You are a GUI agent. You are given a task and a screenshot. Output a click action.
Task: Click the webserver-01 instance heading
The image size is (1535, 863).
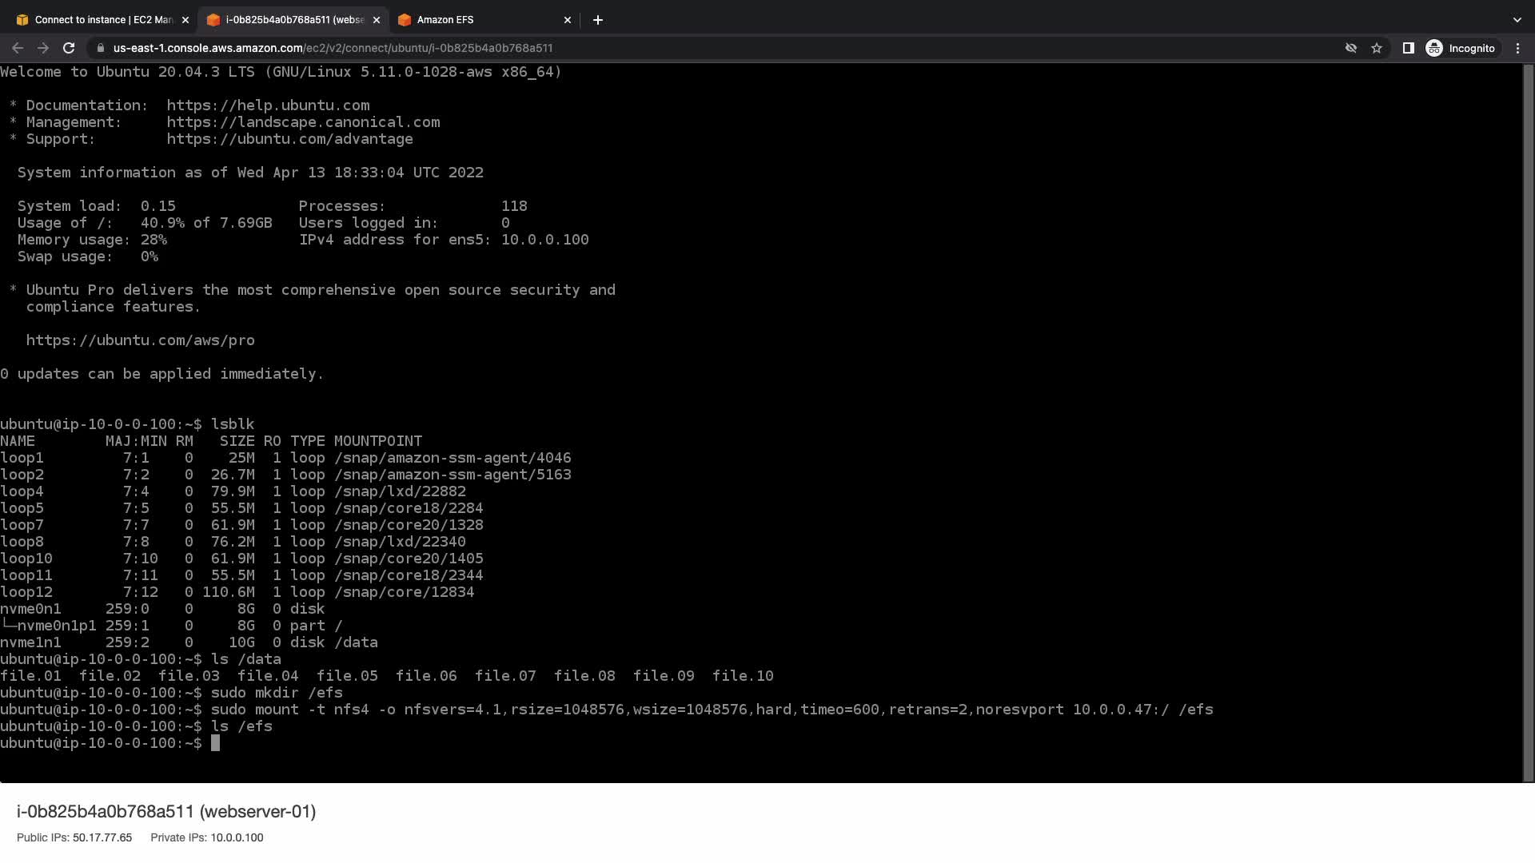coord(166,812)
